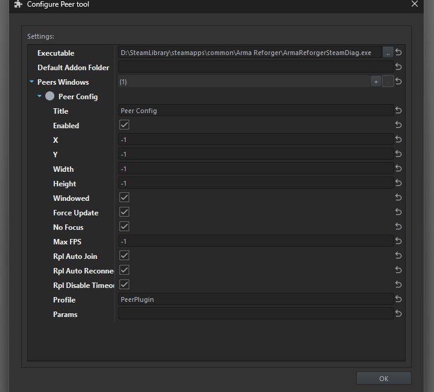Click the Width value field
Image resolution: width=434 pixels, height=392 pixels.
pos(256,168)
